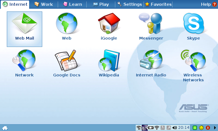Click the EN input language indicator
Screen dimensions: 218x131
[x=145, y=128]
